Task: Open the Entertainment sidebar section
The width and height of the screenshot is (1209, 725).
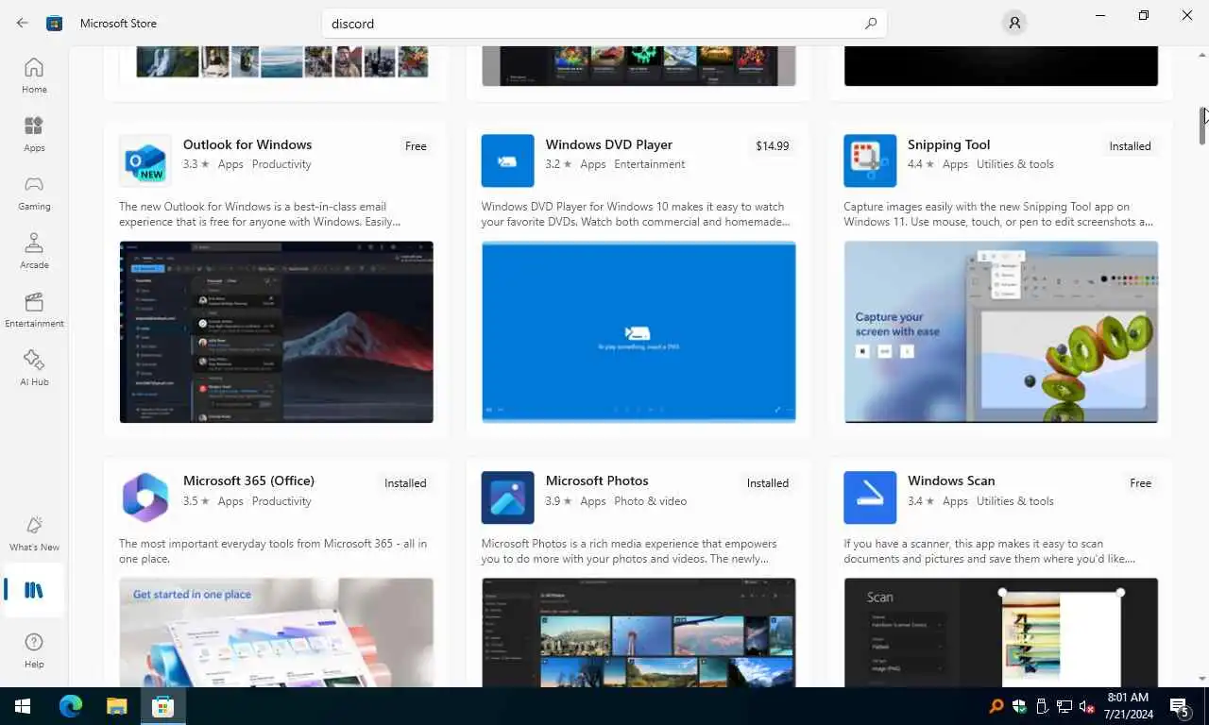Action: [34, 310]
